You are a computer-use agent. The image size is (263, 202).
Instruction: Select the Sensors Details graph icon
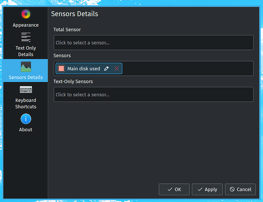click(x=26, y=67)
